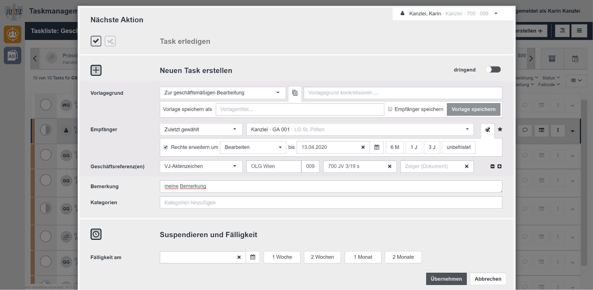Open calendar for the Rechte bis date
The width and height of the screenshot is (593, 290).
(377, 147)
